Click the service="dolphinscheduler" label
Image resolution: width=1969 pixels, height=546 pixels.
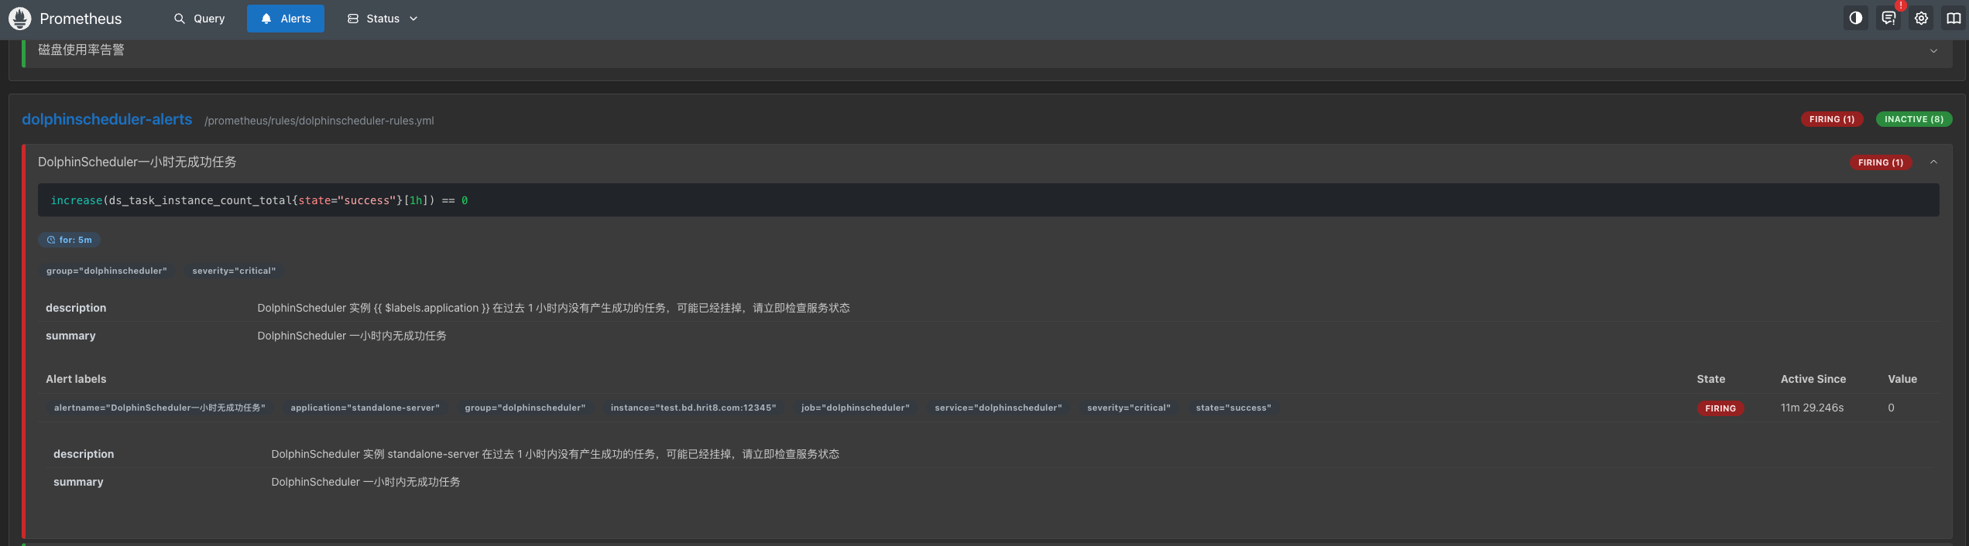point(998,408)
